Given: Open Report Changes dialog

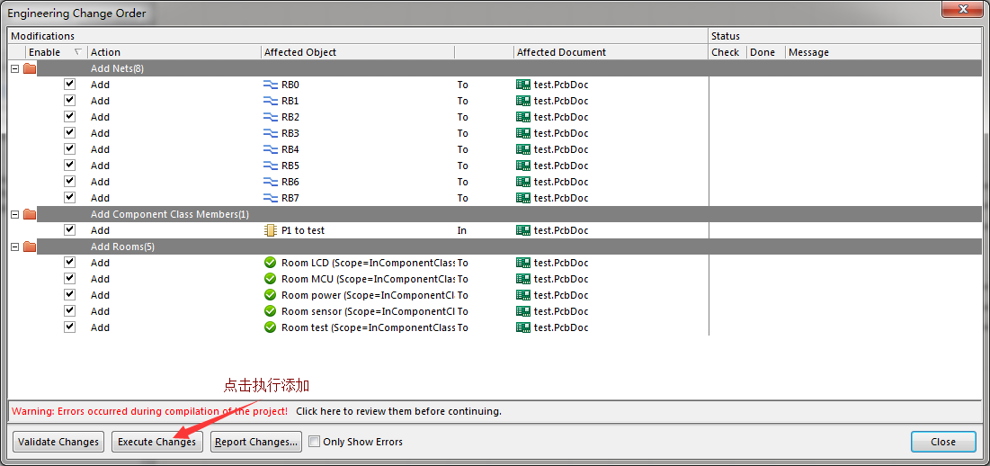Looking at the screenshot, I should (x=255, y=442).
